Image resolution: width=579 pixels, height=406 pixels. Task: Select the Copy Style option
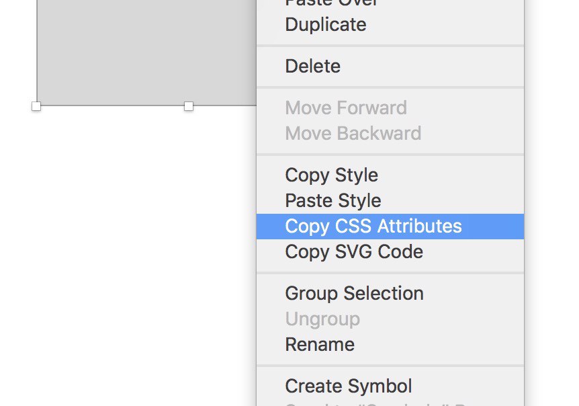tap(390, 175)
